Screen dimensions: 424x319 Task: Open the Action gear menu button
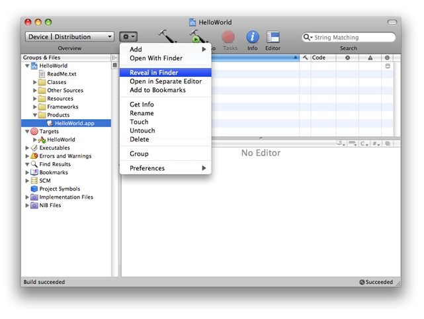tap(128, 36)
